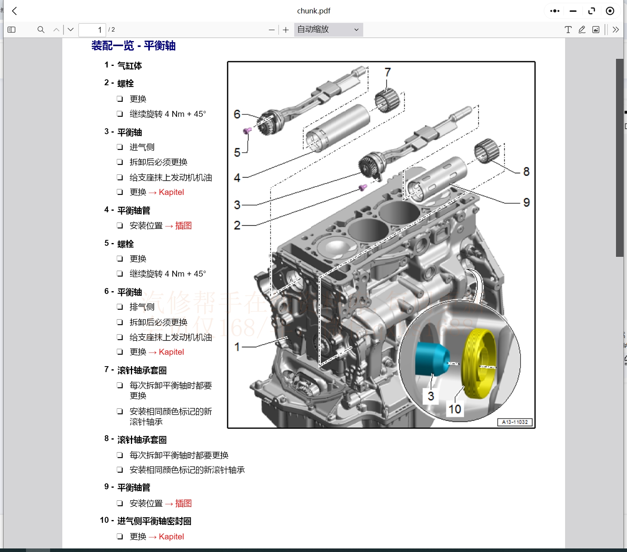Image resolution: width=627 pixels, height=552 pixels.
Task: Open 插图 link under item 4 平衡轴管
Action: (183, 226)
